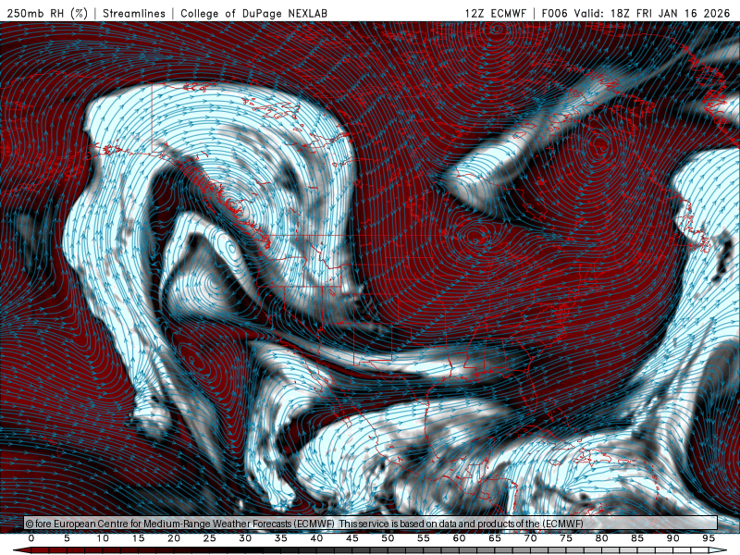Click the "F006" forecast hour label
Screen dimensions: 740x555
[x=554, y=13]
